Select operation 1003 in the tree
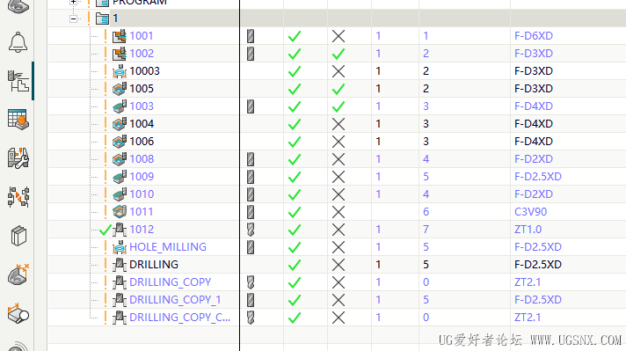Viewport: 626px width, 351px height. tap(142, 106)
